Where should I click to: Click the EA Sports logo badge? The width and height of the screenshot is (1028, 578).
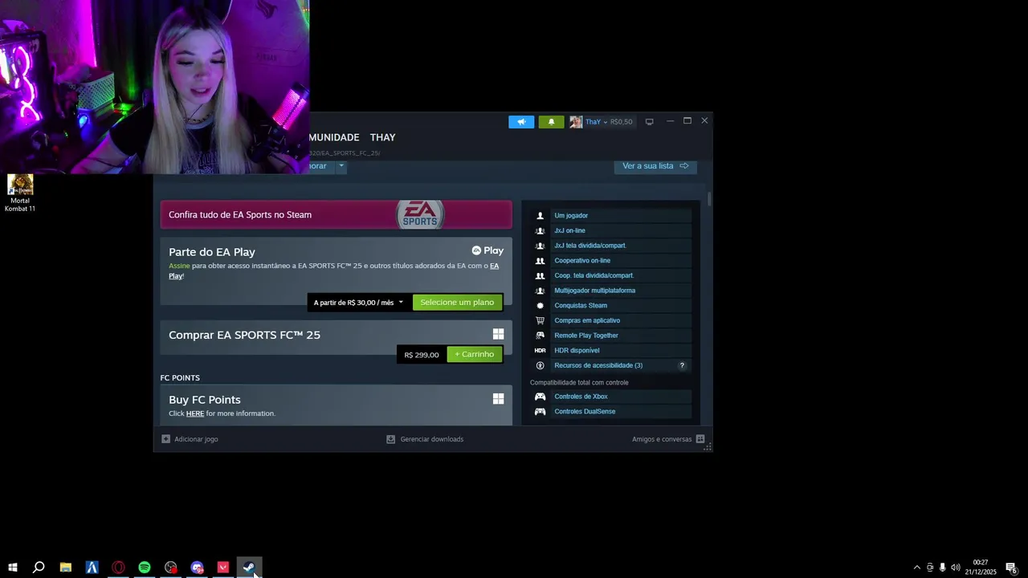coord(420,214)
